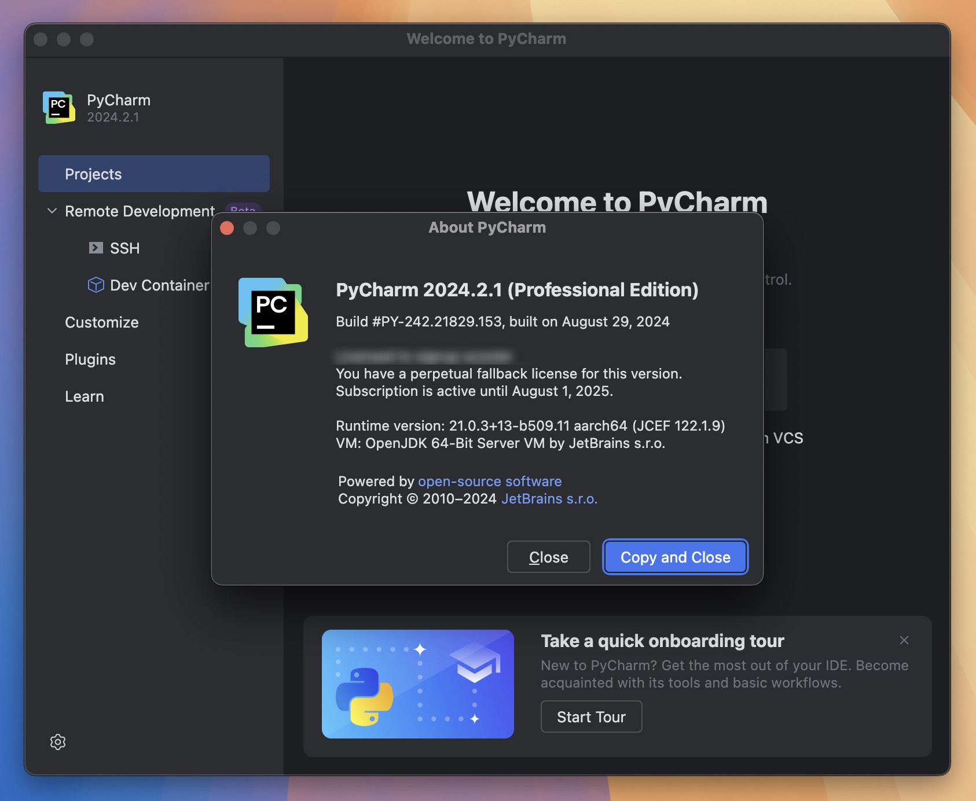976x801 pixels.
Task: Select Projects in the sidebar
Action: point(154,174)
